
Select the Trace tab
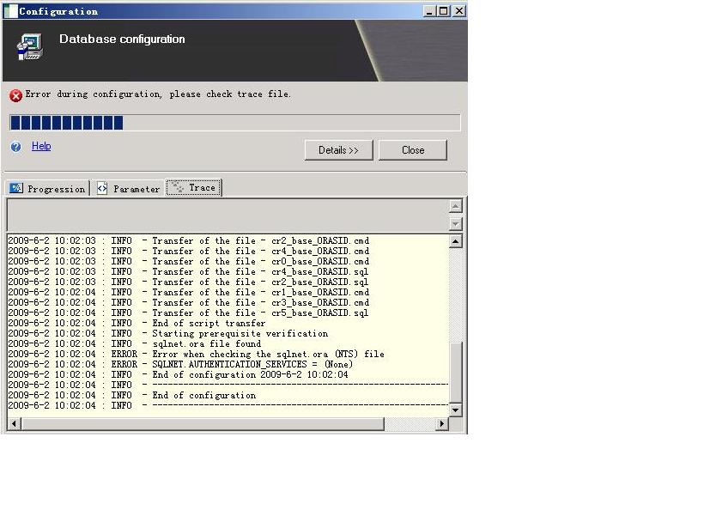tap(194, 188)
